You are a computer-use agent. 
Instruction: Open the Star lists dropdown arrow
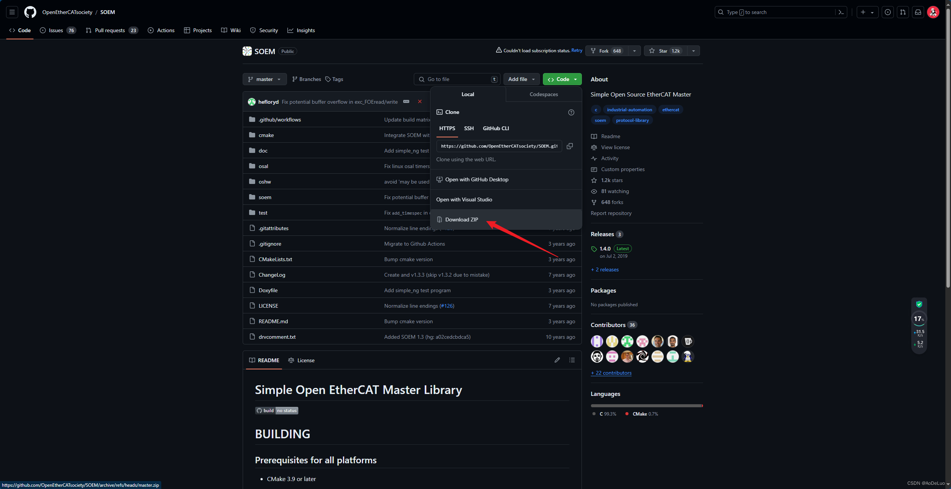(x=694, y=51)
